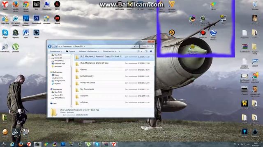Switch to Photoshop on the taskbar
Viewport: 263px width, 147px height.
pyautogui.click(x=63, y=144)
